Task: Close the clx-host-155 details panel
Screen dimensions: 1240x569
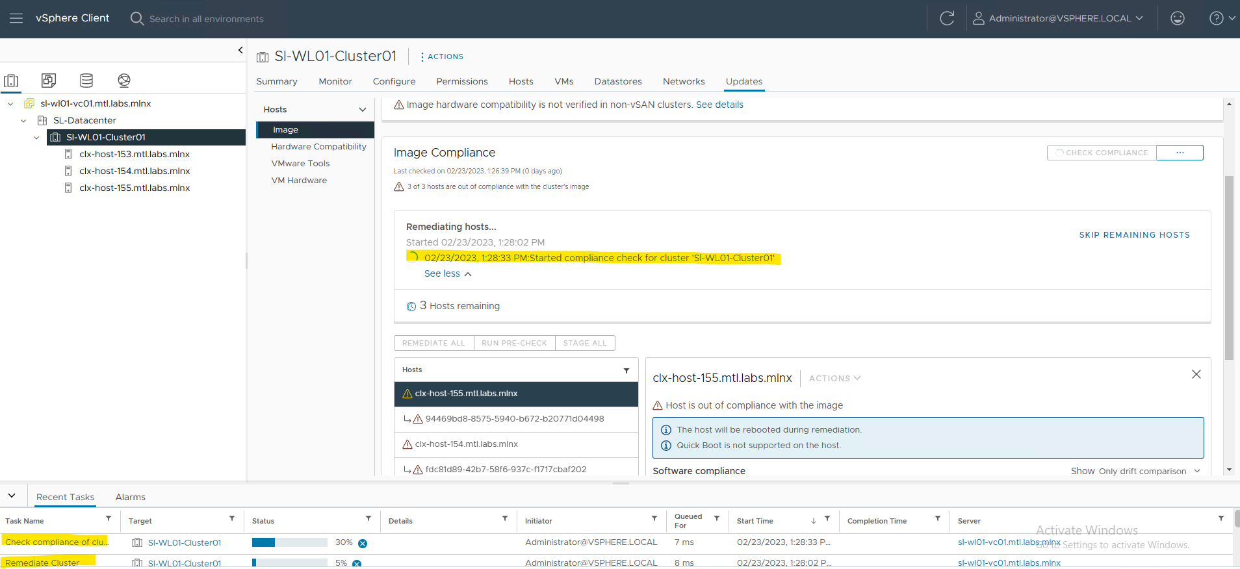Action: pyautogui.click(x=1196, y=374)
